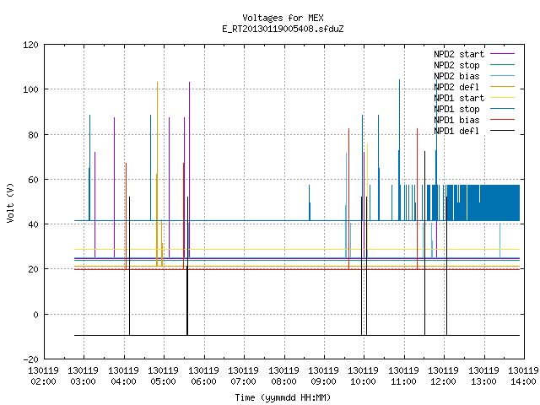The width and height of the screenshot is (540, 405).
Task: Click the 'NPD2 defl' legend label
Action: click(x=456, y=87)
